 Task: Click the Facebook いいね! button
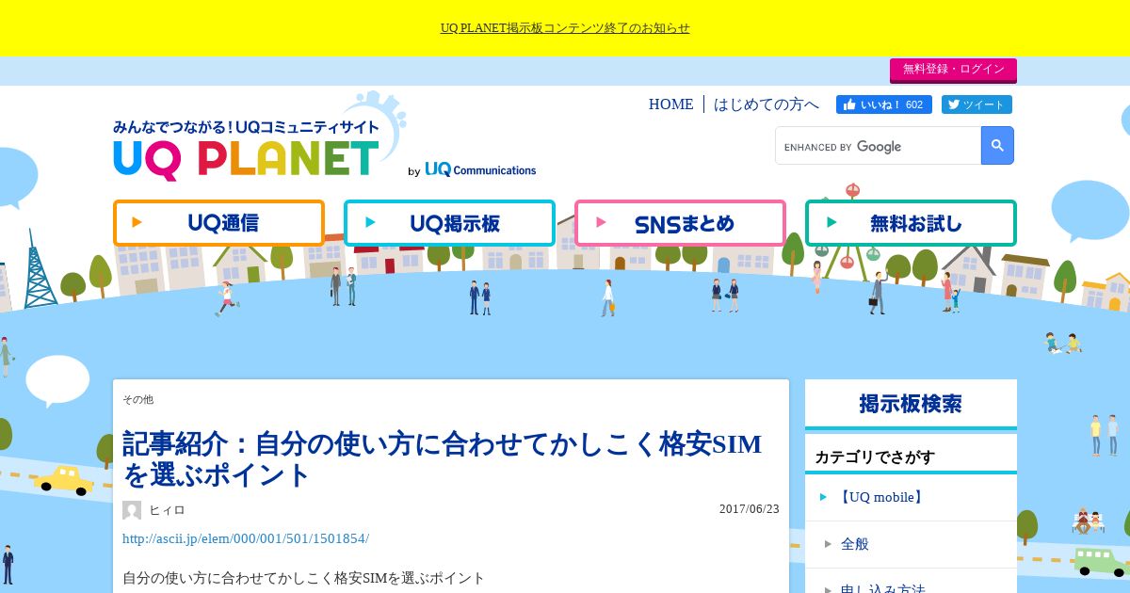883,104
